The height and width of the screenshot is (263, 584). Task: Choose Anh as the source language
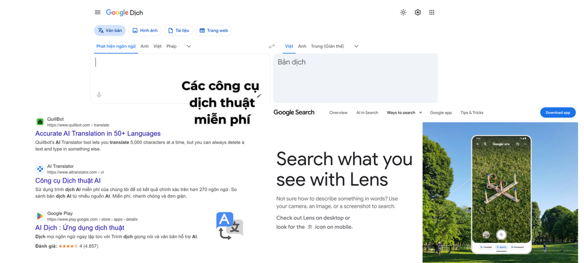point(144,46)
